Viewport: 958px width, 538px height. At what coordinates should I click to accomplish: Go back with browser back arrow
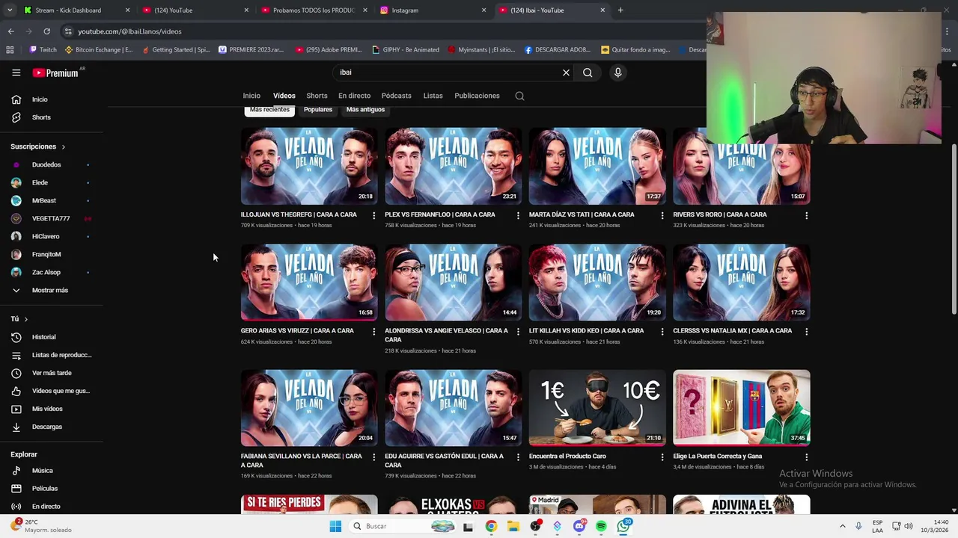click(10, 31)
